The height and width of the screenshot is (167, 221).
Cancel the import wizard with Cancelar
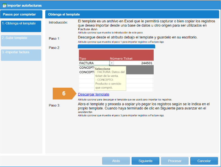click(204, 161)
